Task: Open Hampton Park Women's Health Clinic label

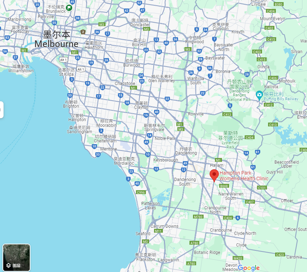Action: [244, 176]
